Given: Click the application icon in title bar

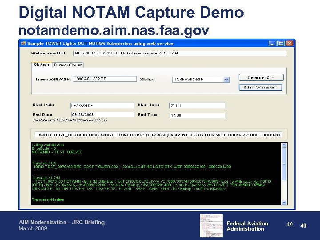Looking at the screenshot, I should 23,44.
